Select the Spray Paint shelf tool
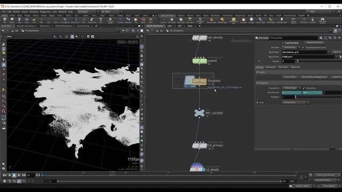The width and height of the screenshot is (342, 192). click(92, 20)
